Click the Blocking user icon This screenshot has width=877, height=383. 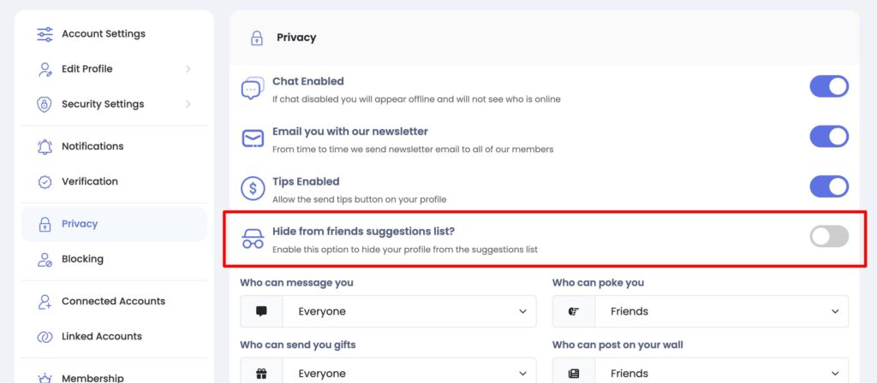click(45, 259)
